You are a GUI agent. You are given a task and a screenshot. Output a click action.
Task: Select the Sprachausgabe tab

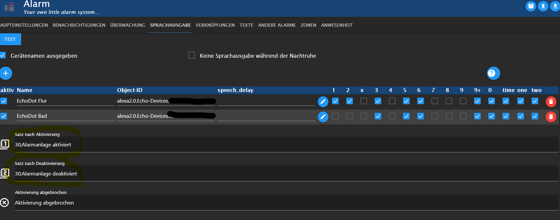point(170,25)
